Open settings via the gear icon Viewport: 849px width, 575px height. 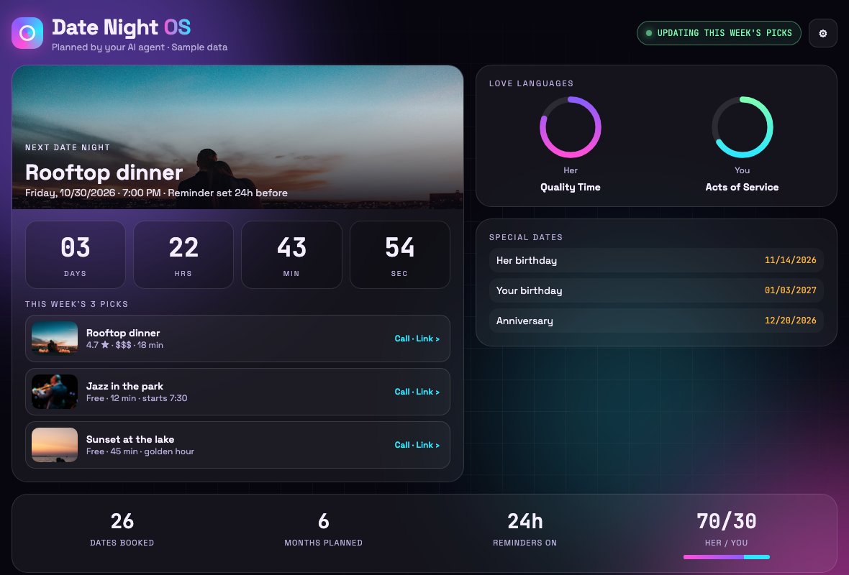click(822, 33)
